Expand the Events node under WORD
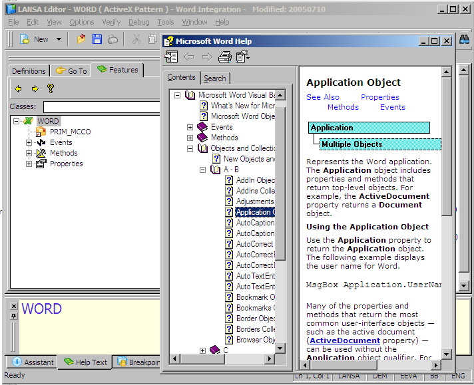Screen dimensions: 474x385 click(29, 142)
